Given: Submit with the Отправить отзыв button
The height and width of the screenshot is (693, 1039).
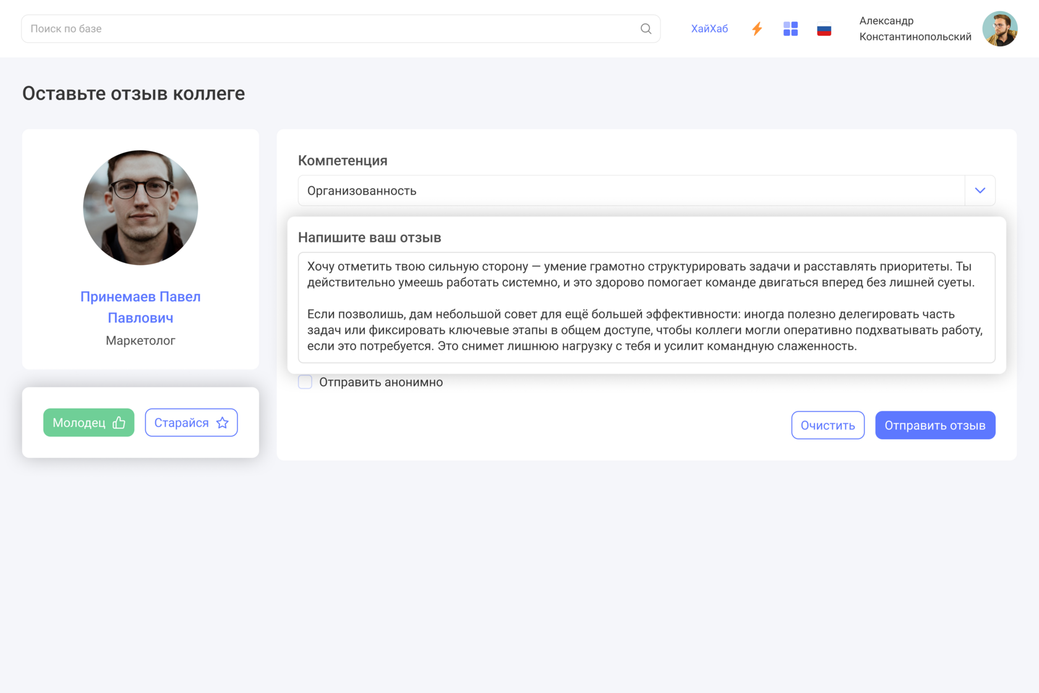Looking at the screenshot, I should pos(935,425).
